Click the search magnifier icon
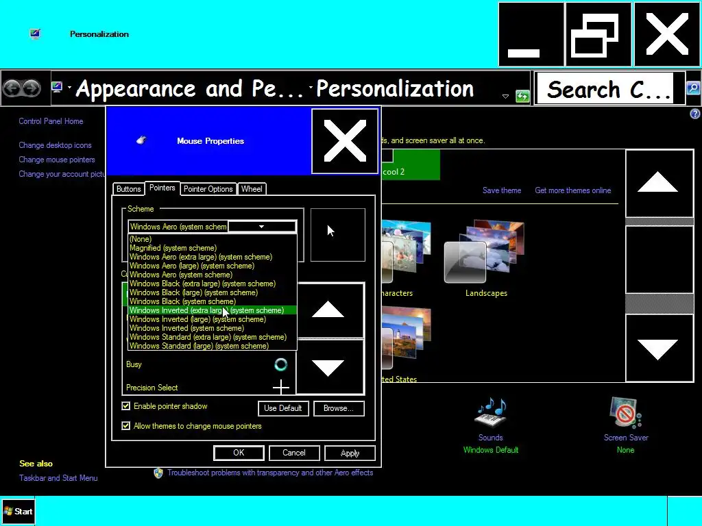 693,88
